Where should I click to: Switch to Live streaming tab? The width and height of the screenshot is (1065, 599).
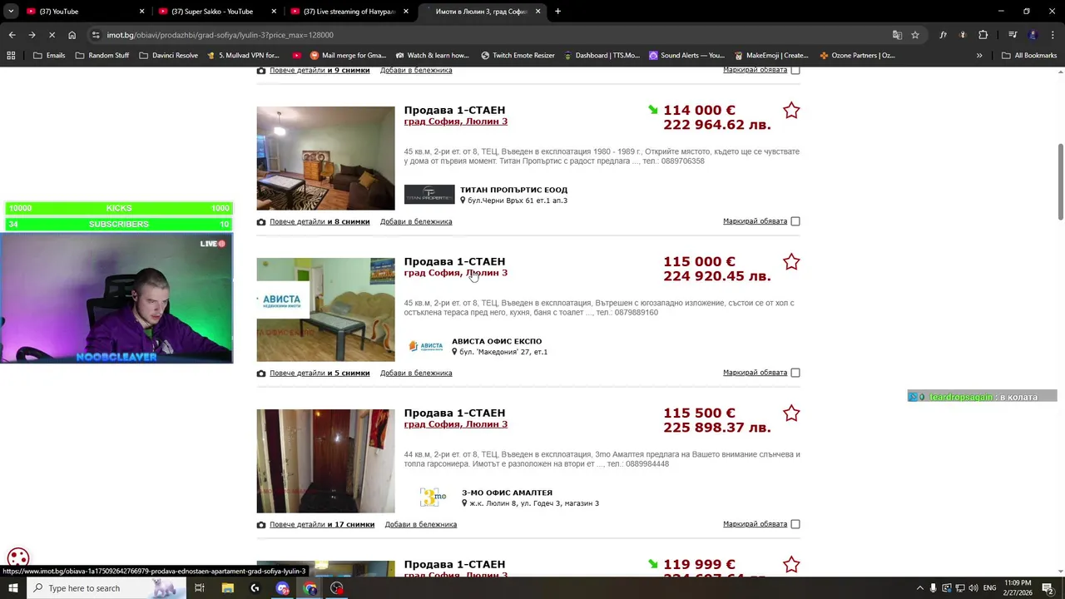348,12
